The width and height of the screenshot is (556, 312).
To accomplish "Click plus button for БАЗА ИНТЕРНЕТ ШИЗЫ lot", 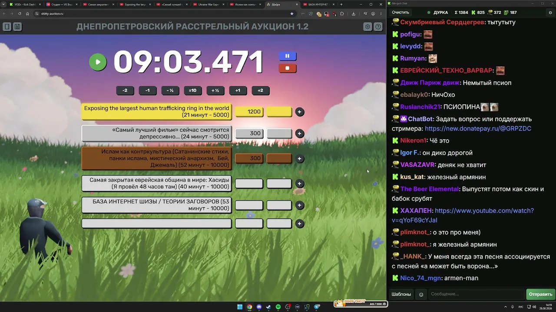I will click(x=299, y=205).
